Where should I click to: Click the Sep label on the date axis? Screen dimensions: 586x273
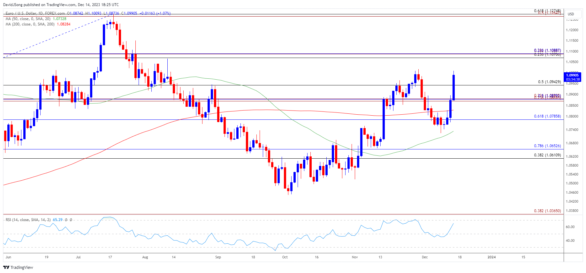218,257
